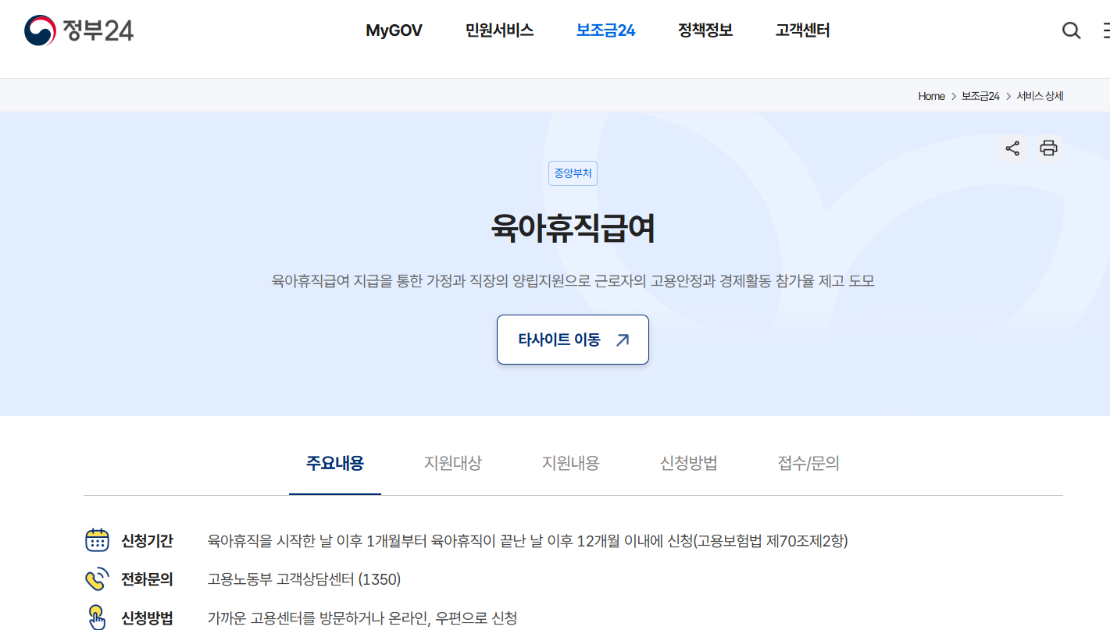
Task: Navigate to Home in breadcrumb
Action: tap(931, 96)
